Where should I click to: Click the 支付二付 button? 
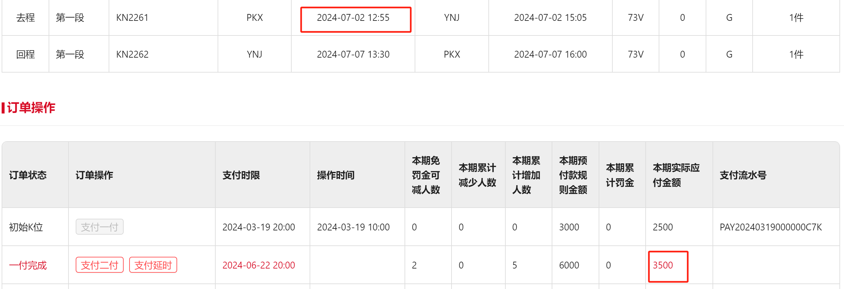[99, 265]
